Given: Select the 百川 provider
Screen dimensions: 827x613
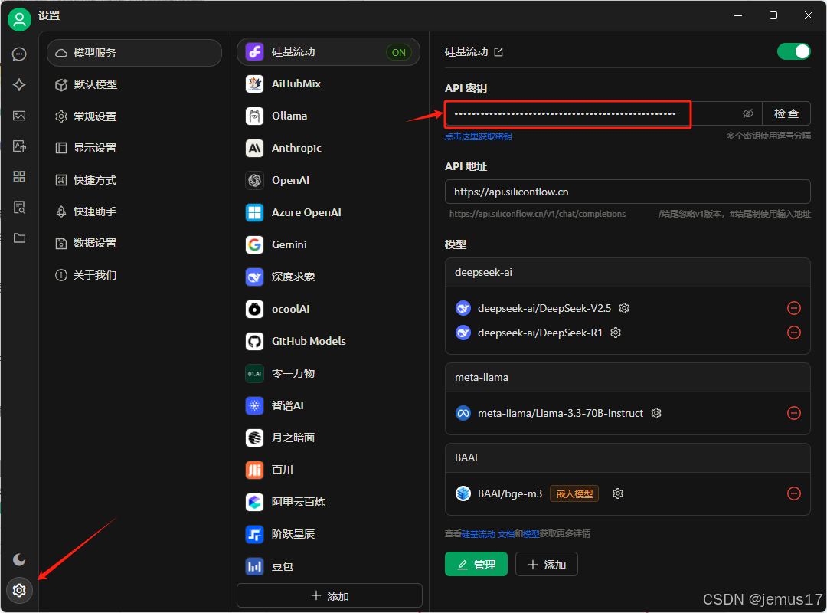Looking at the screenshot, I should (329, 470).
